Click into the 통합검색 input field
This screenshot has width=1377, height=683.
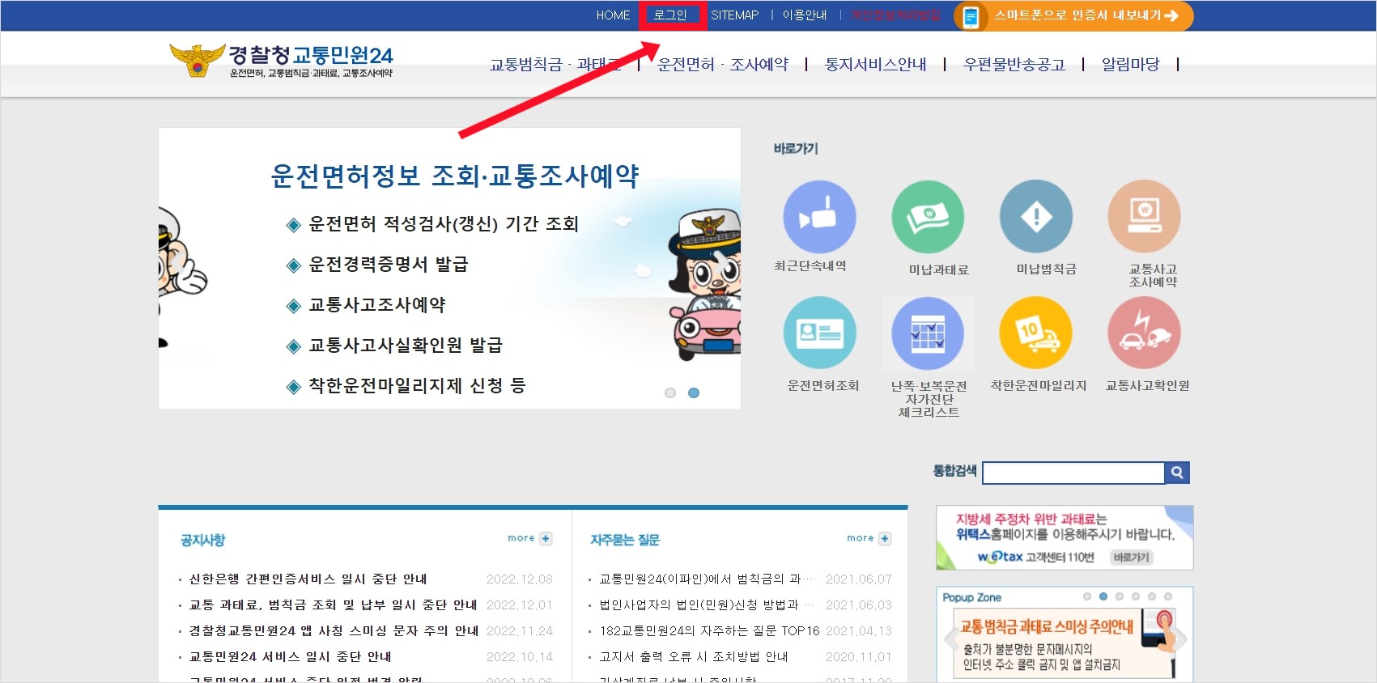pyautogui.click(x=1073, y=473)
